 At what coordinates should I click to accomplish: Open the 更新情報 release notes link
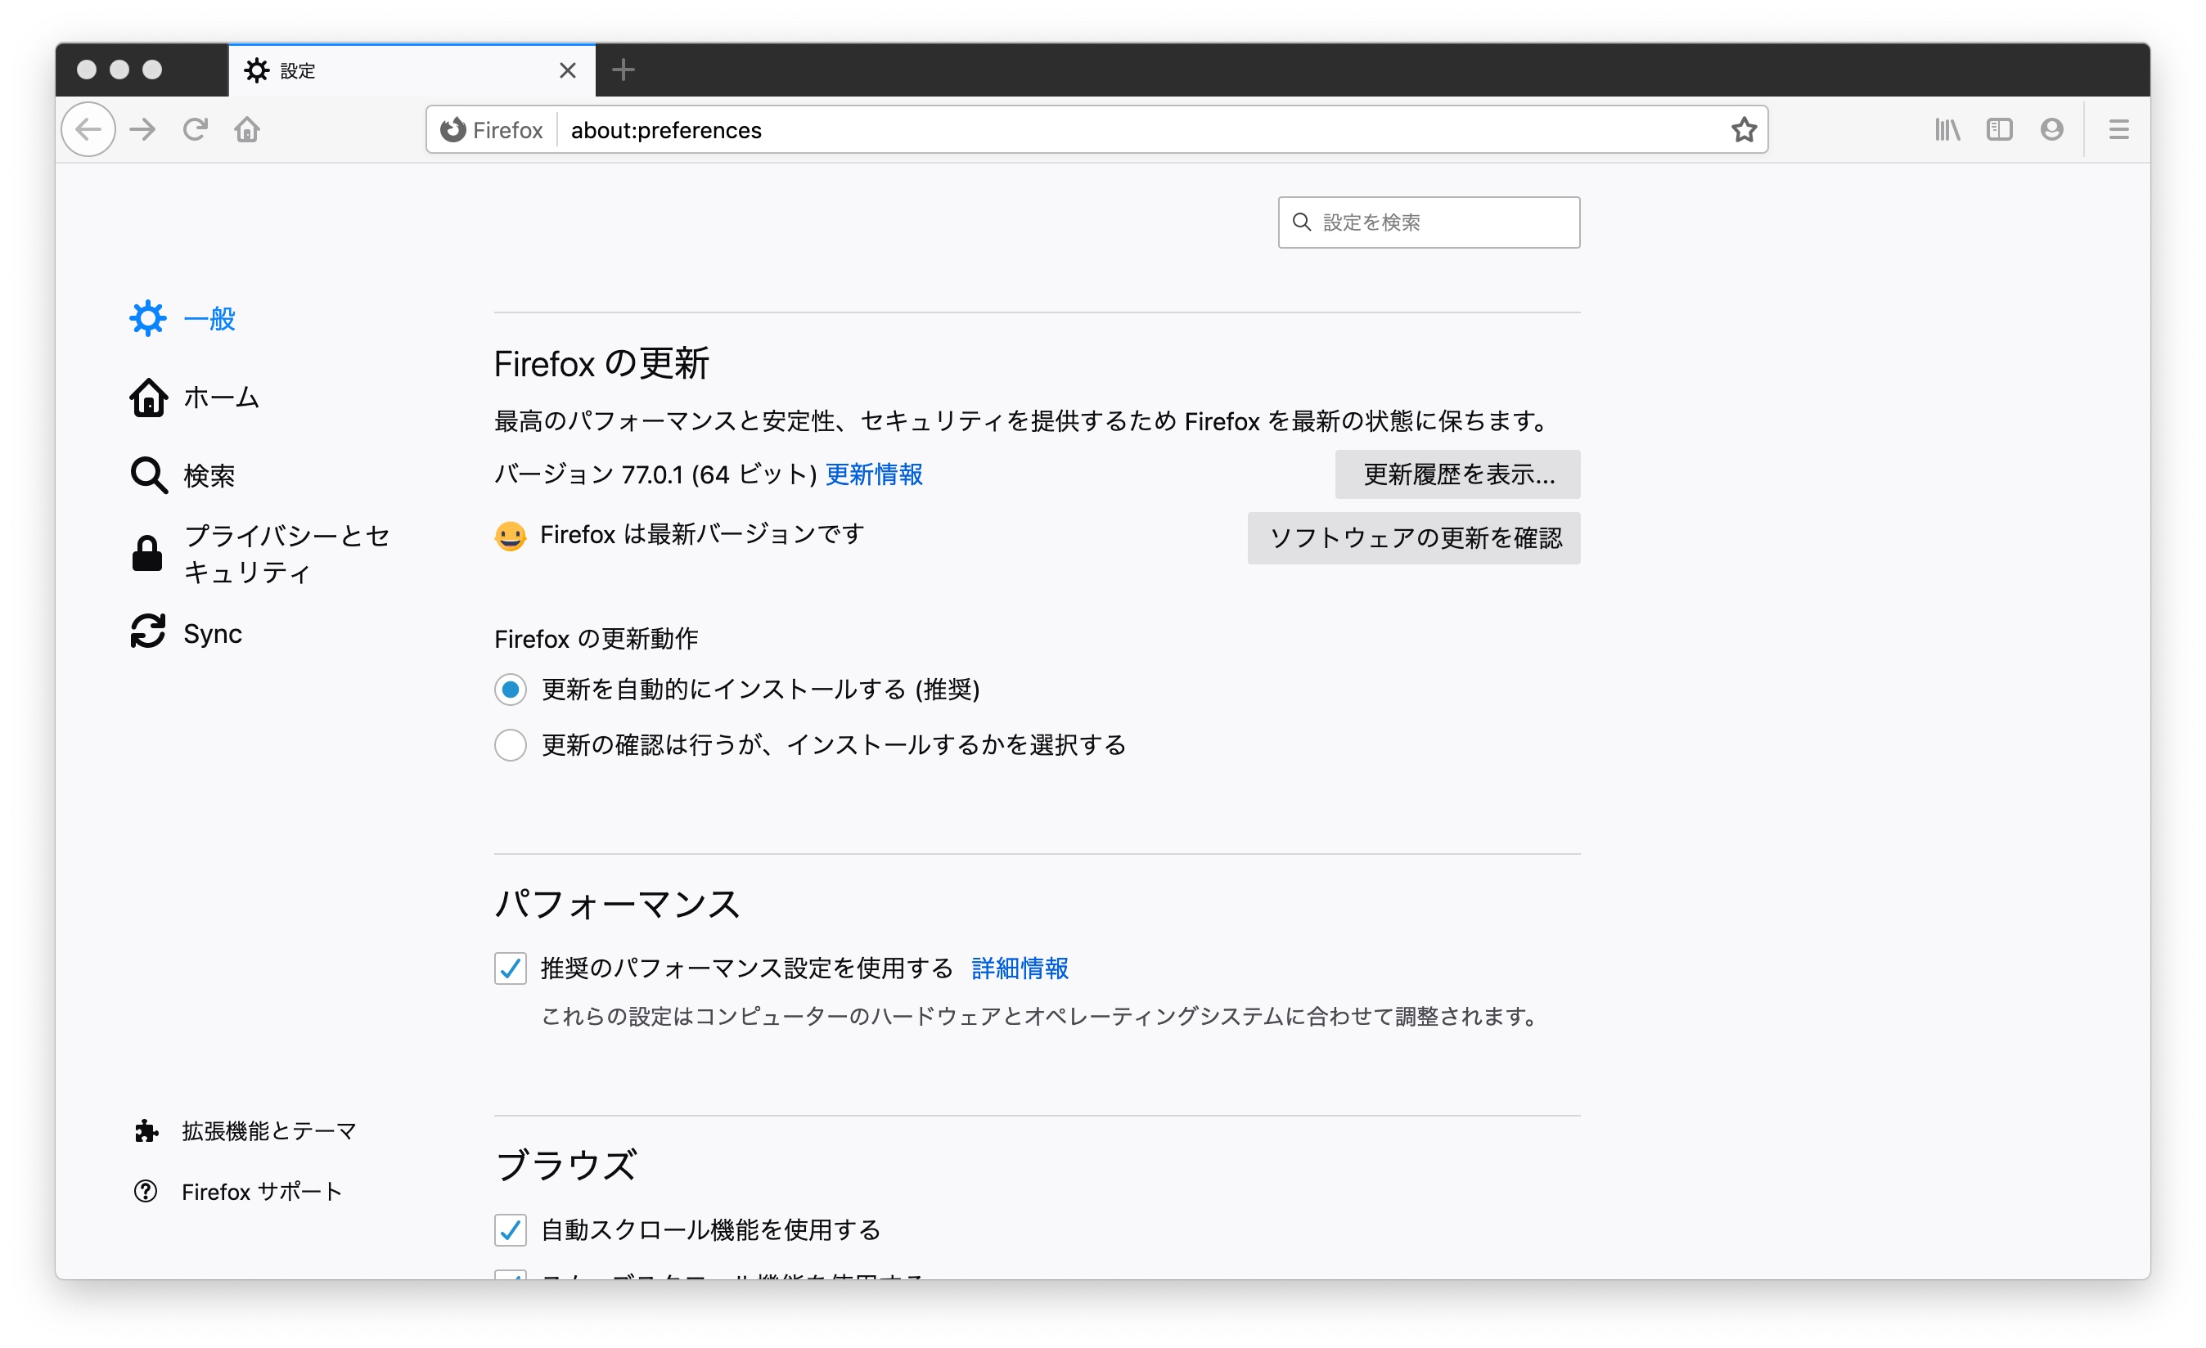point(874,474)
